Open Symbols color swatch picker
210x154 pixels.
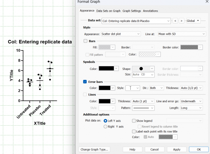tap(109, 69)
